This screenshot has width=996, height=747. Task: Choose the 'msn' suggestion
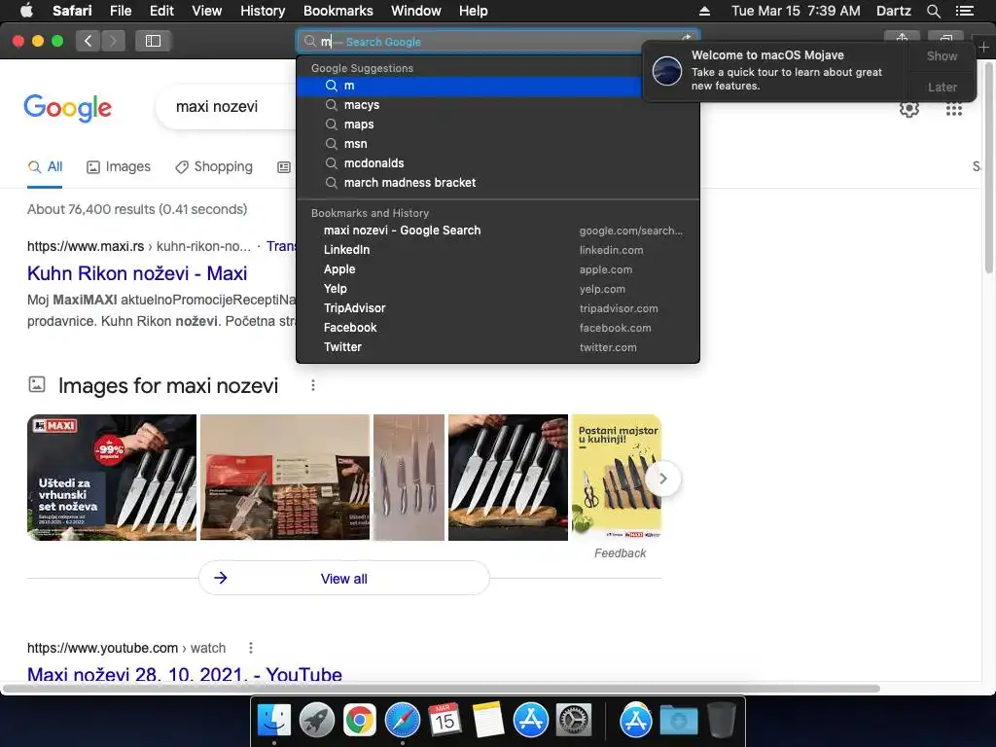pyautogui.click(x=498, y=144)
